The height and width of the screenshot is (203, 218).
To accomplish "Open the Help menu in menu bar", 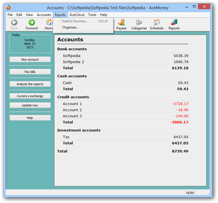I will (104, 15).
